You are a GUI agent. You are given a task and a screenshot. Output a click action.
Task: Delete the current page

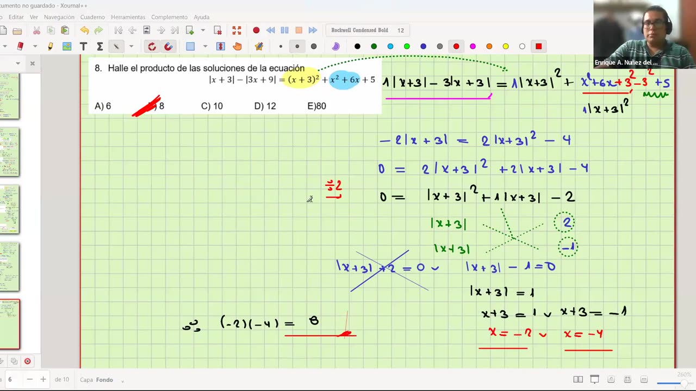pos(217,30)
